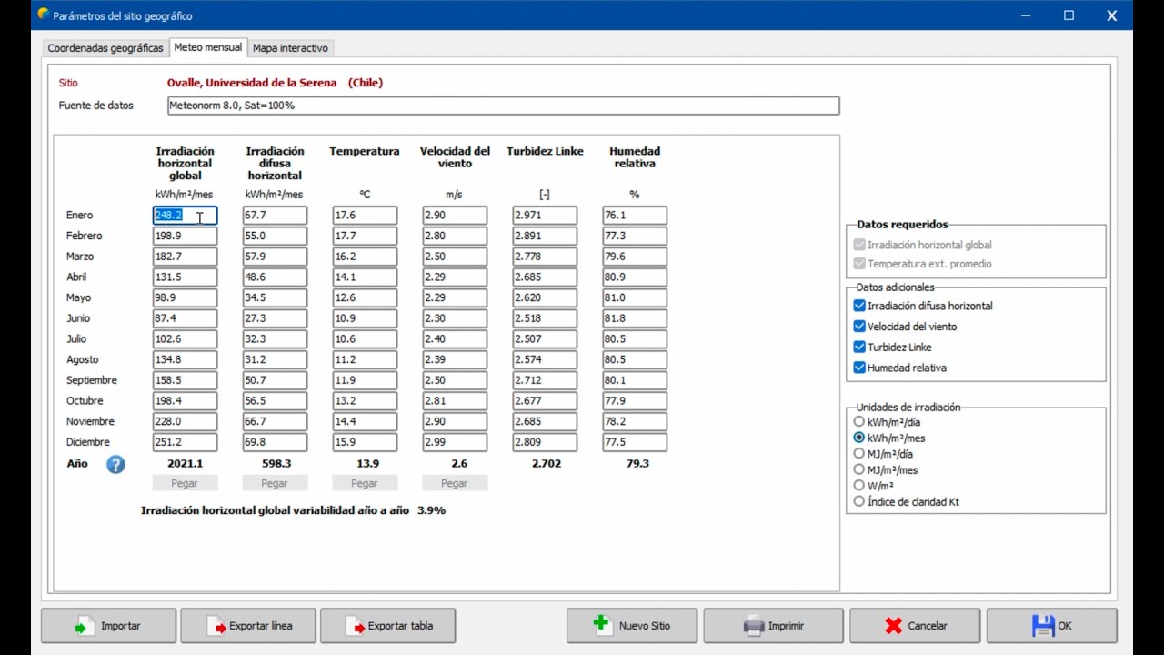Click Abril wind speed field 2.29
Image resolution: width=1164 pixels, height=655 pixels.
pyautogui.click(x=455, y=277)
